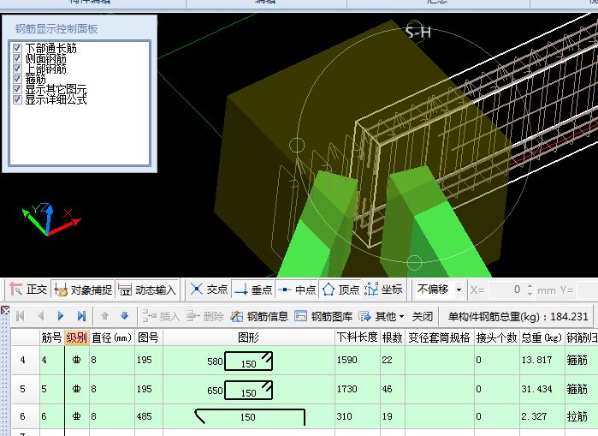Select 直径(mm) column header
598x436 pixels.
point(112,337)
